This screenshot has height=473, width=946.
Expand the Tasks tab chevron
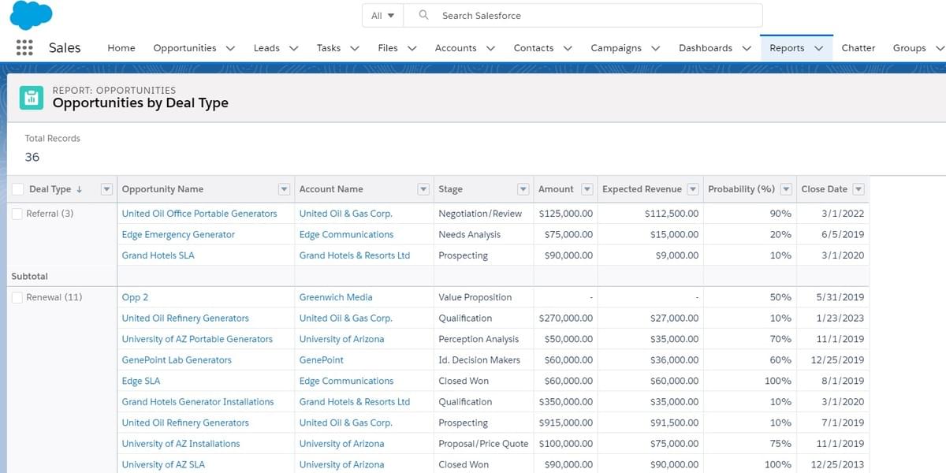355,48
